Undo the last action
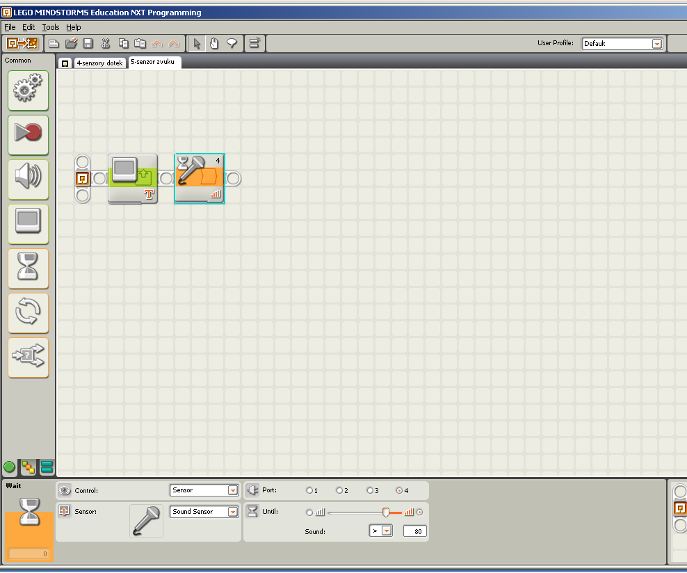 [157, 43]
